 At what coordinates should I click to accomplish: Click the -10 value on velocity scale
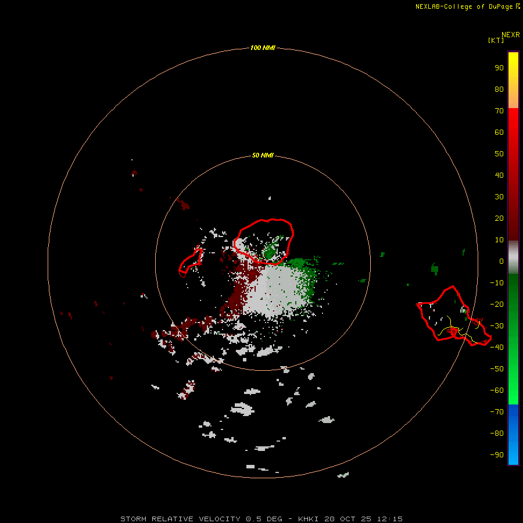[497, 283]
